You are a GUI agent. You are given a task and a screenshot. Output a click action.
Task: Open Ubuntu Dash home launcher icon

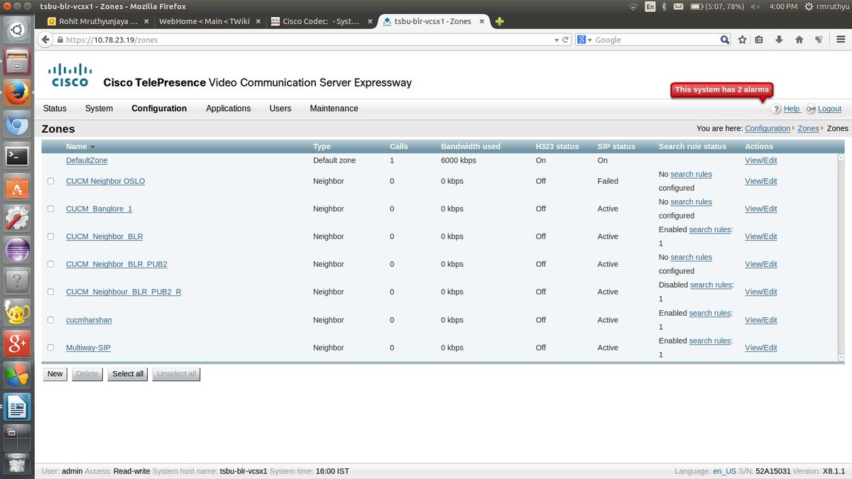(17, 29)
